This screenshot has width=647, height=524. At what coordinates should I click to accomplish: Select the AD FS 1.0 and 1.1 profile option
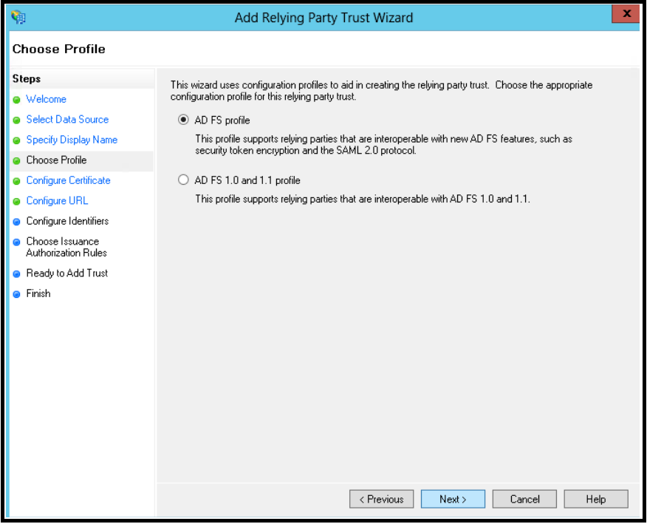point(183,180)
